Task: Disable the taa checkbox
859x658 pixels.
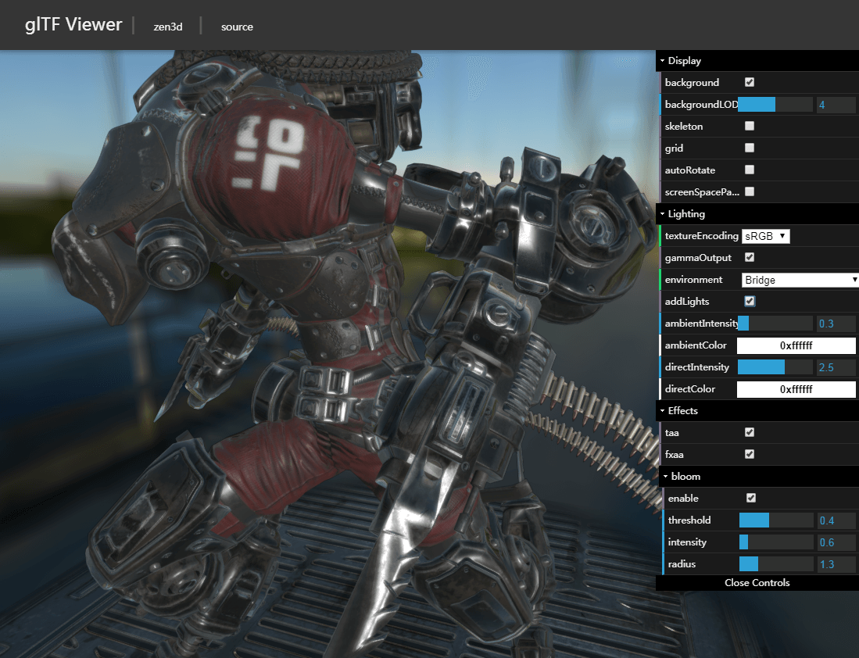Action: [750, 432]
